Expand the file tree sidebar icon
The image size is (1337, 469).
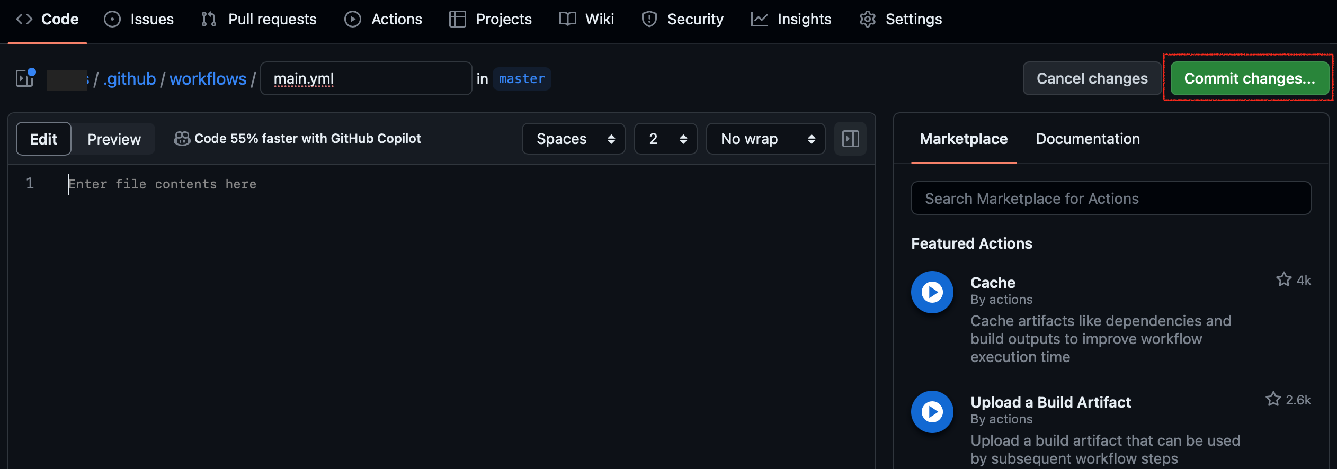[x=24, y=78]
